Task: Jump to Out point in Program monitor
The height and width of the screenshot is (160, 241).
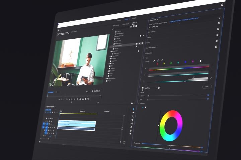Action: coord(77,99)
